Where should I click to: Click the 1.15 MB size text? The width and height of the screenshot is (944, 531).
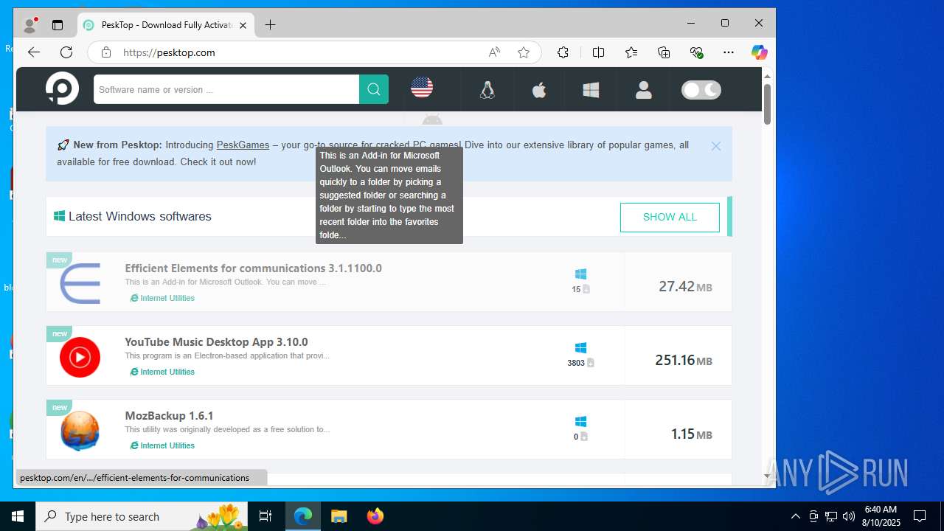click(x=691, y=434)
